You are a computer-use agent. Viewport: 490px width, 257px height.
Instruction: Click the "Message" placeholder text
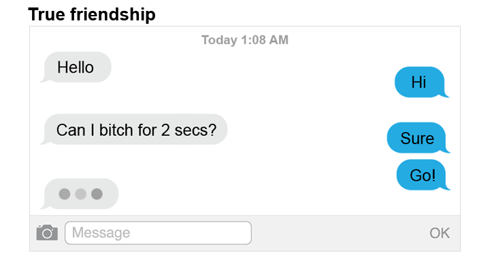tap(101, 233)
